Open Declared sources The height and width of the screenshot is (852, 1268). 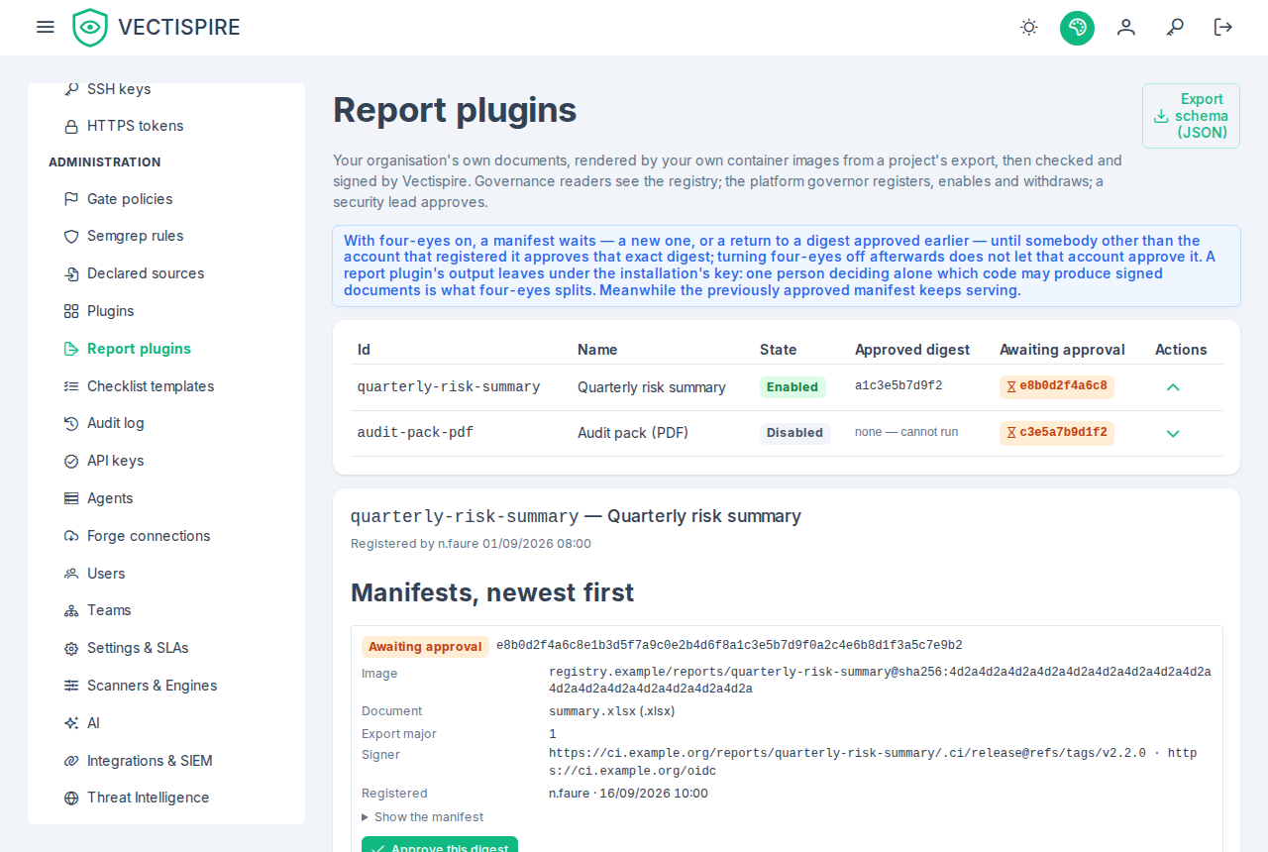click(146, 273)
